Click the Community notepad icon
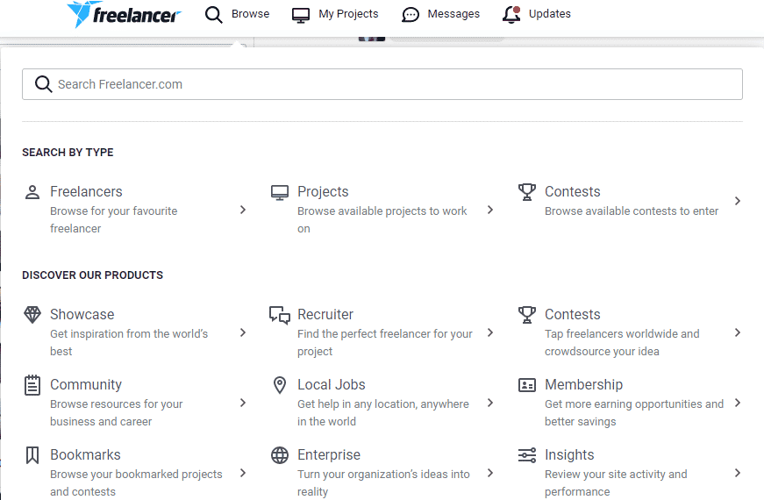 pyautogui.click(x=32, y=385)
